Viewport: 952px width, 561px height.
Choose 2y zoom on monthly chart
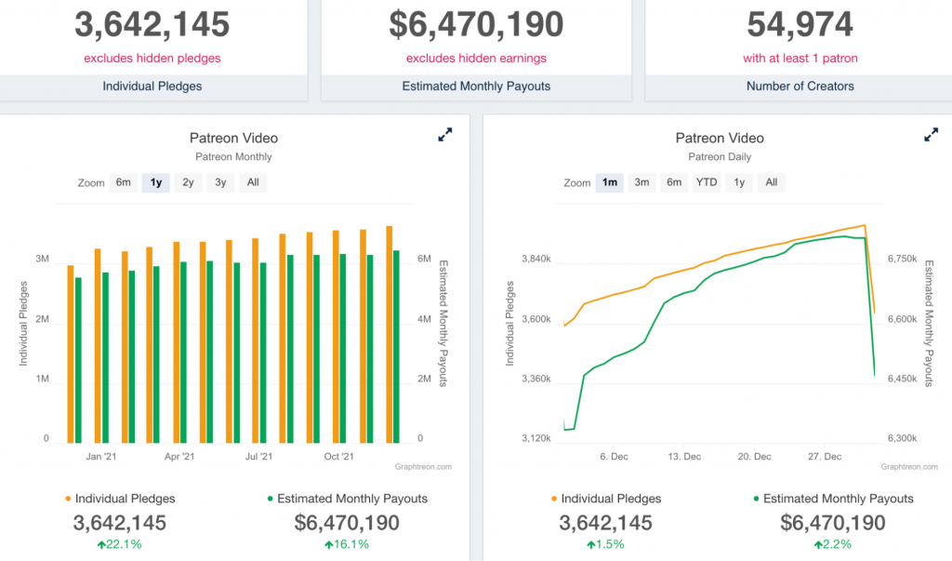188,182
